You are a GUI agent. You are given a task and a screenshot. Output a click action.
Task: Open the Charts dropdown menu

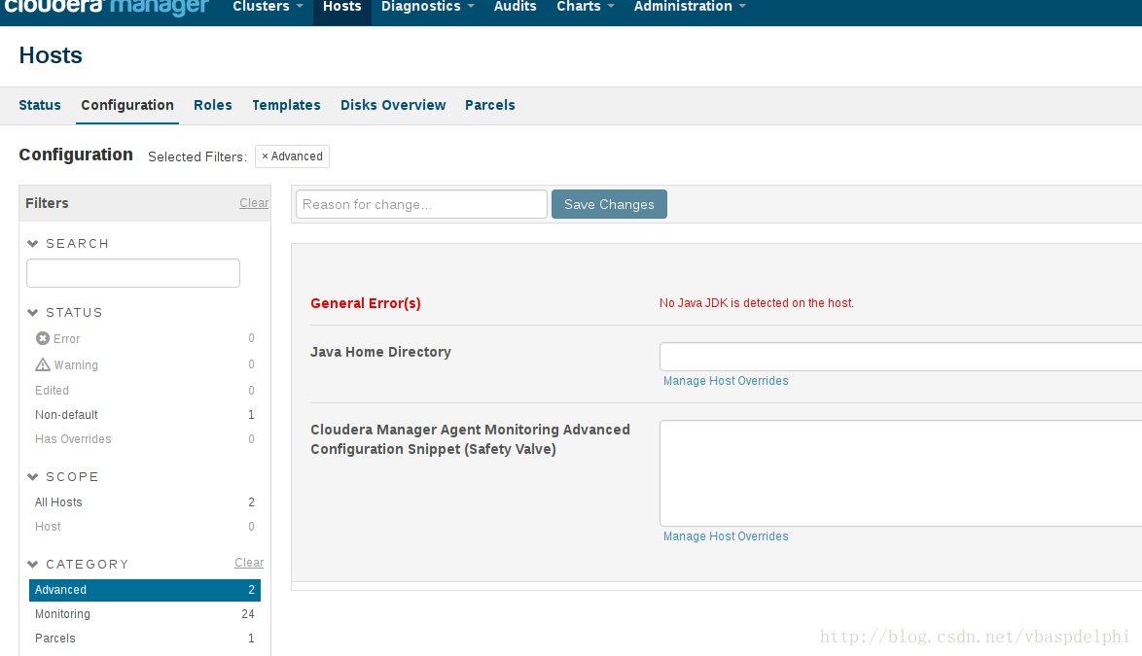pos(586,7)
